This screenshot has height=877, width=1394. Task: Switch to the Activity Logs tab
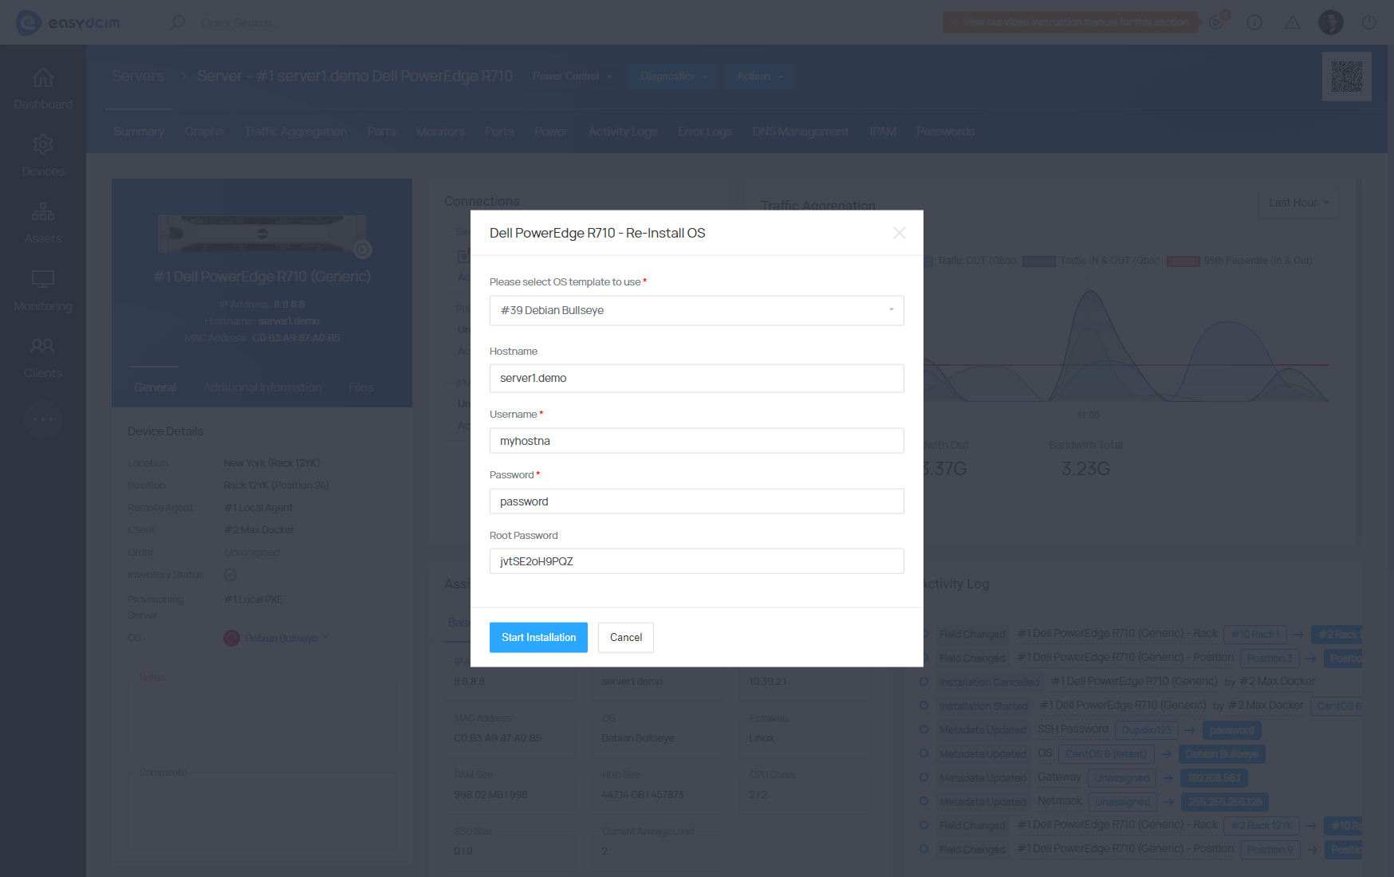point(623,132)
